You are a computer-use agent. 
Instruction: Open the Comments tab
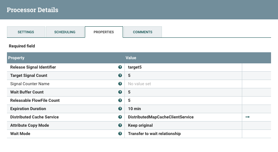142,32
